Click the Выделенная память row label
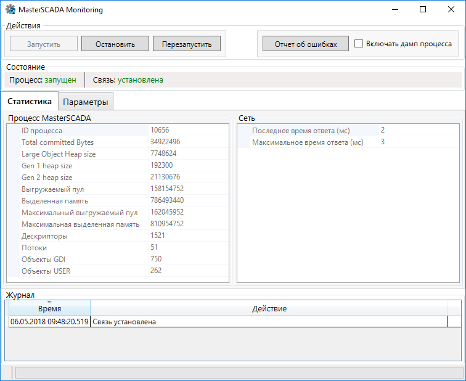Viewport: 466px width, 381px height. click(x=55, y=201)
